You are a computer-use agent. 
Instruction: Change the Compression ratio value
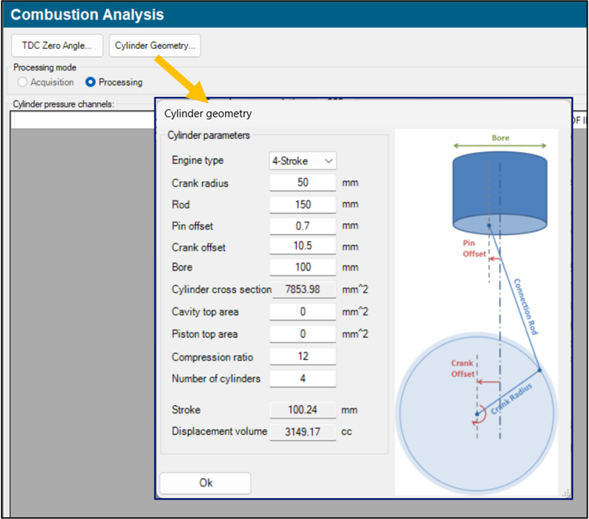coord(303,357)
